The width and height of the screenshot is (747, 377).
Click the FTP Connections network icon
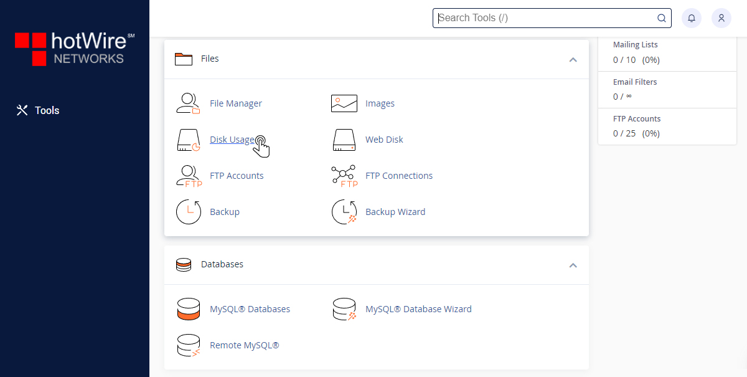(x=344, y=176)
